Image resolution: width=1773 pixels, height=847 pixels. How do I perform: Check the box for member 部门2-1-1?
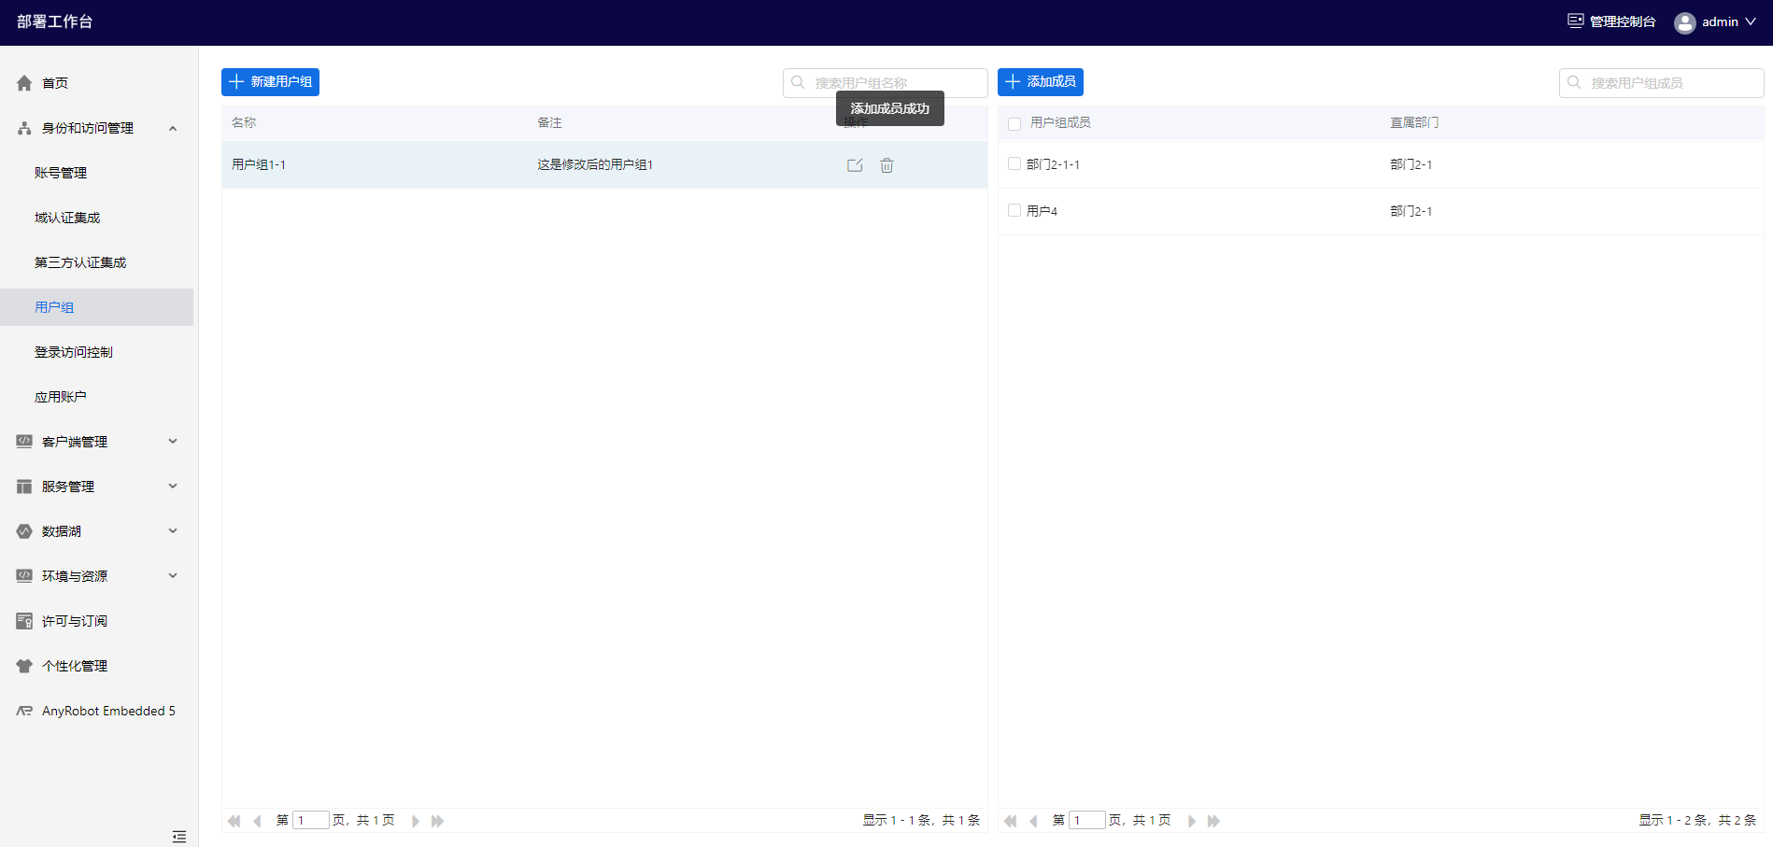pyautogui.click(x=1014, y=163)
